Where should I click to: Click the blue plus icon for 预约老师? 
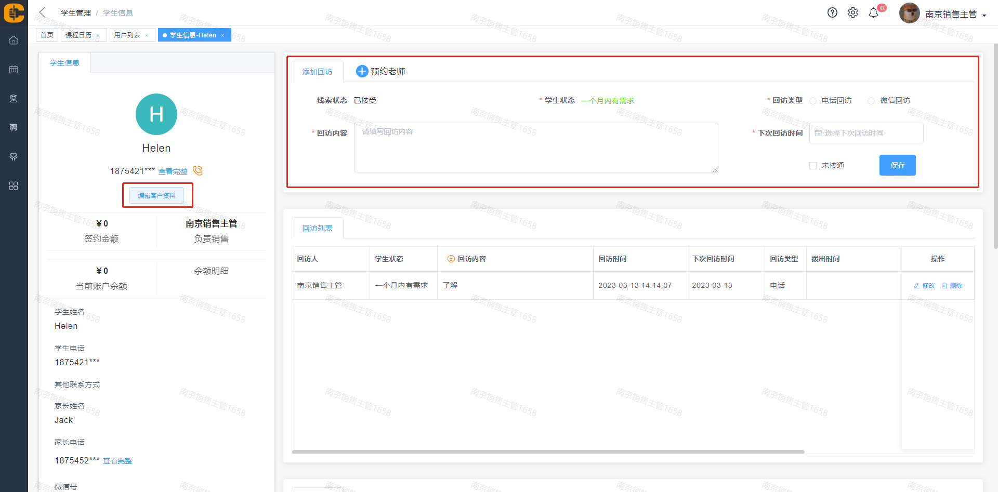[362, 71]
